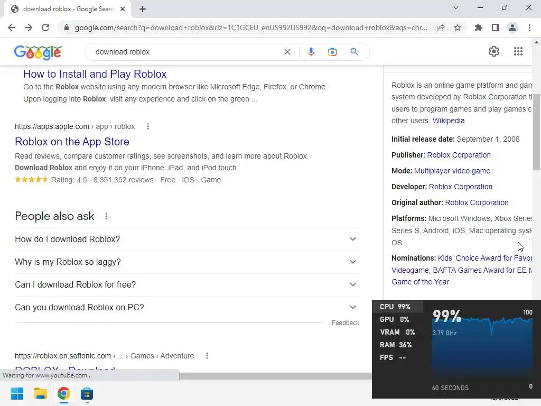Viewport: 541px width, 406px height.
Task: Expand 'Why is my Roblox so laggy?'
Action: pos(187,262)
